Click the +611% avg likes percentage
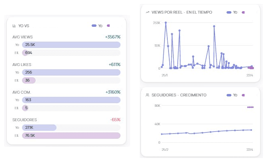Viewport: 267px width, 162px height. (x=114, y=64)
